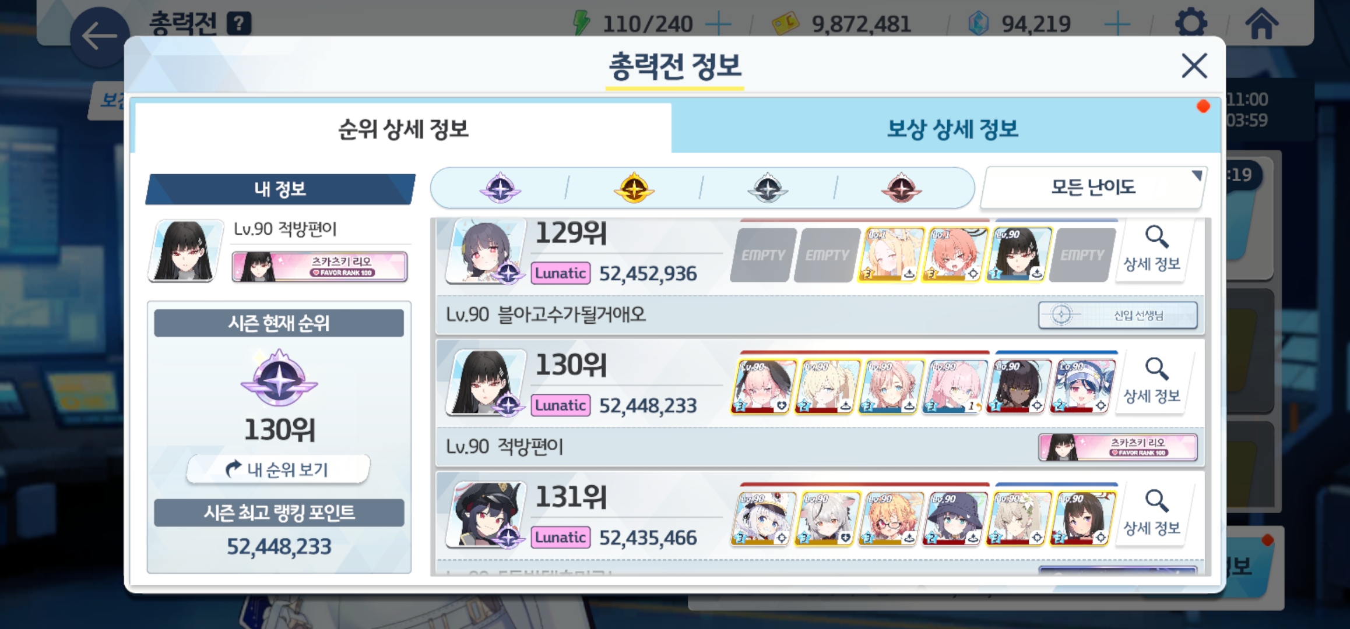Click the 츠카츠키 리오 favor rank banner in 내 정보
Viewport: 1350px width, 629px height.
click(x=319, y=267)
